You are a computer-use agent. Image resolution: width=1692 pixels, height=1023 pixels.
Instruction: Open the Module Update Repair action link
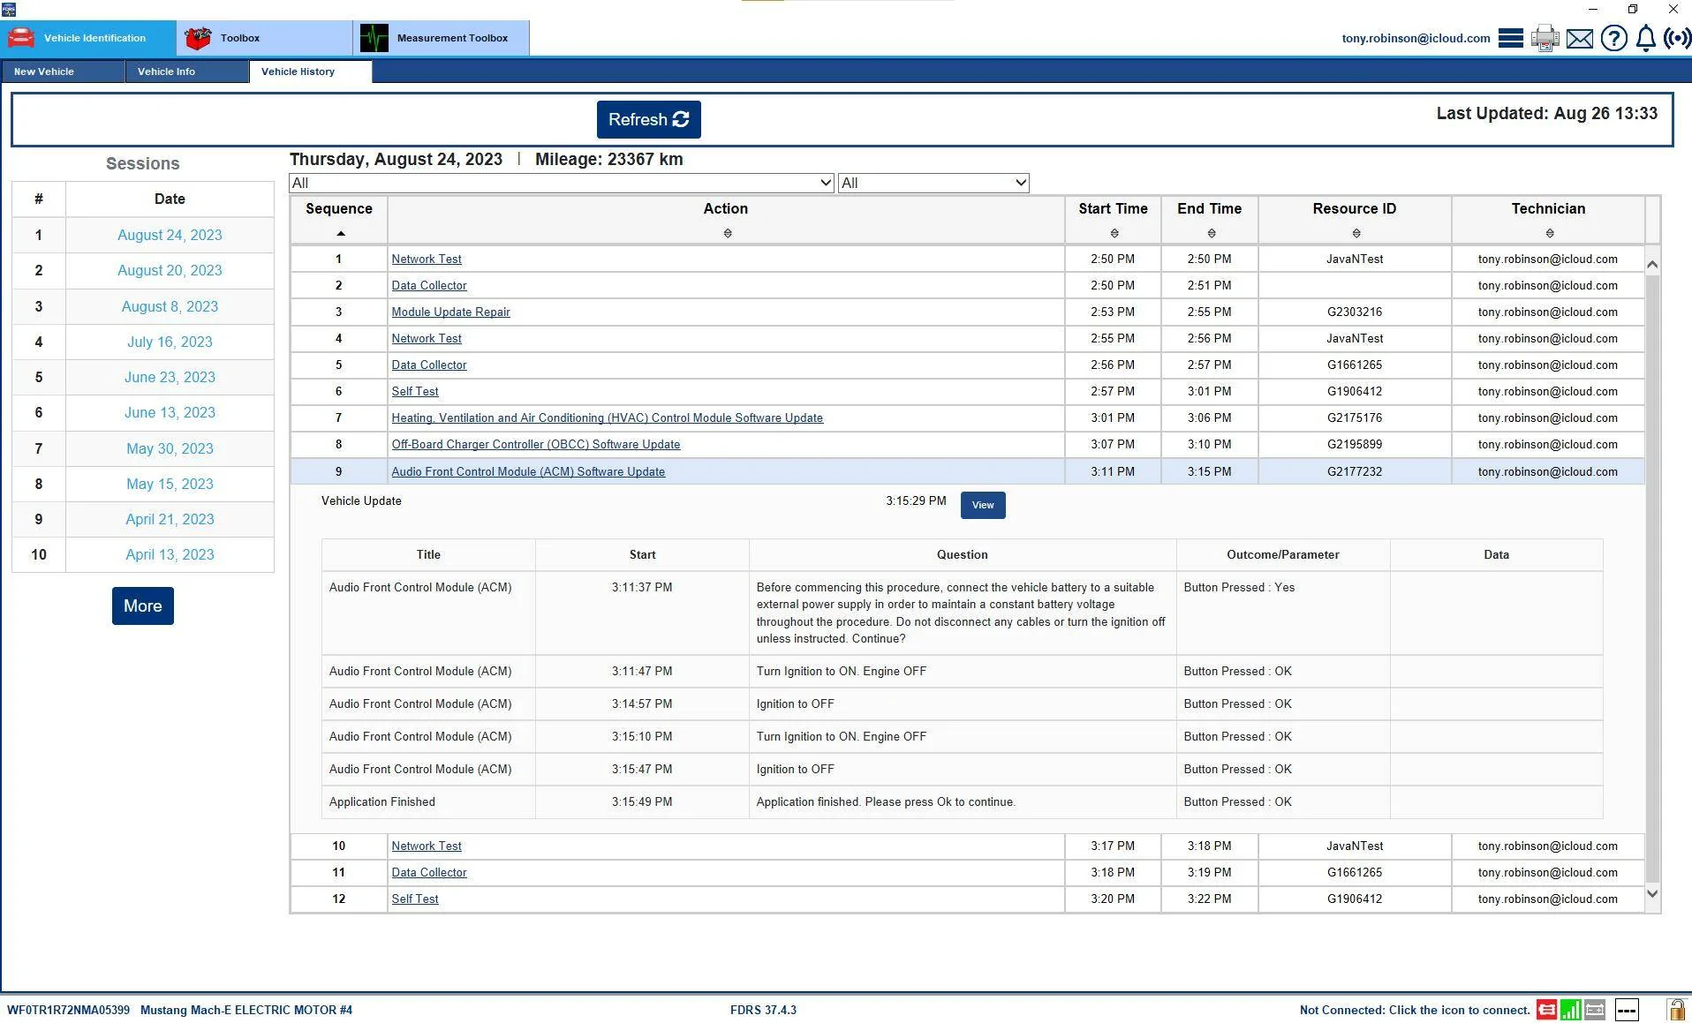pos(450,312)
